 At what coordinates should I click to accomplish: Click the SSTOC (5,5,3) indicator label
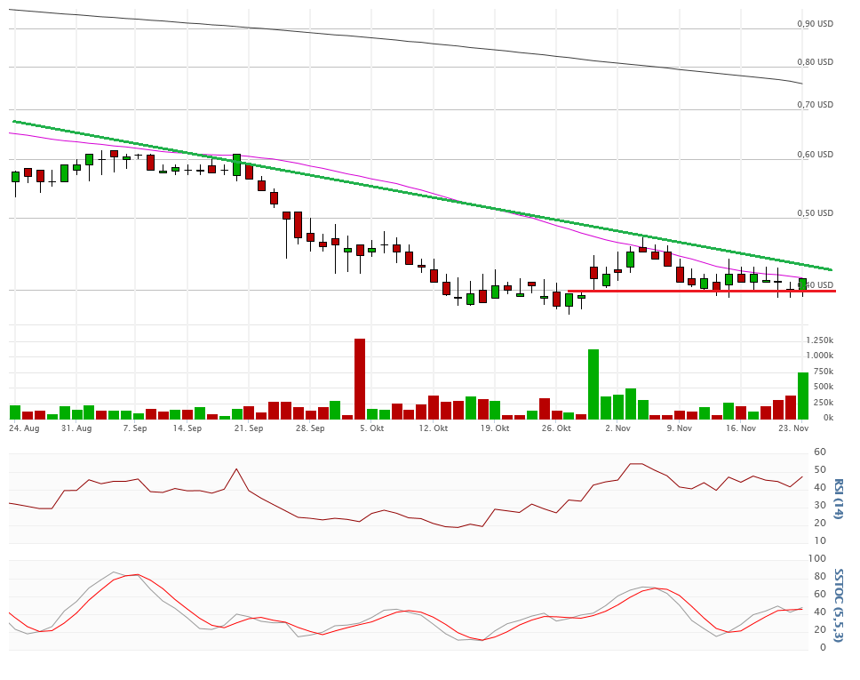[837, 603]
